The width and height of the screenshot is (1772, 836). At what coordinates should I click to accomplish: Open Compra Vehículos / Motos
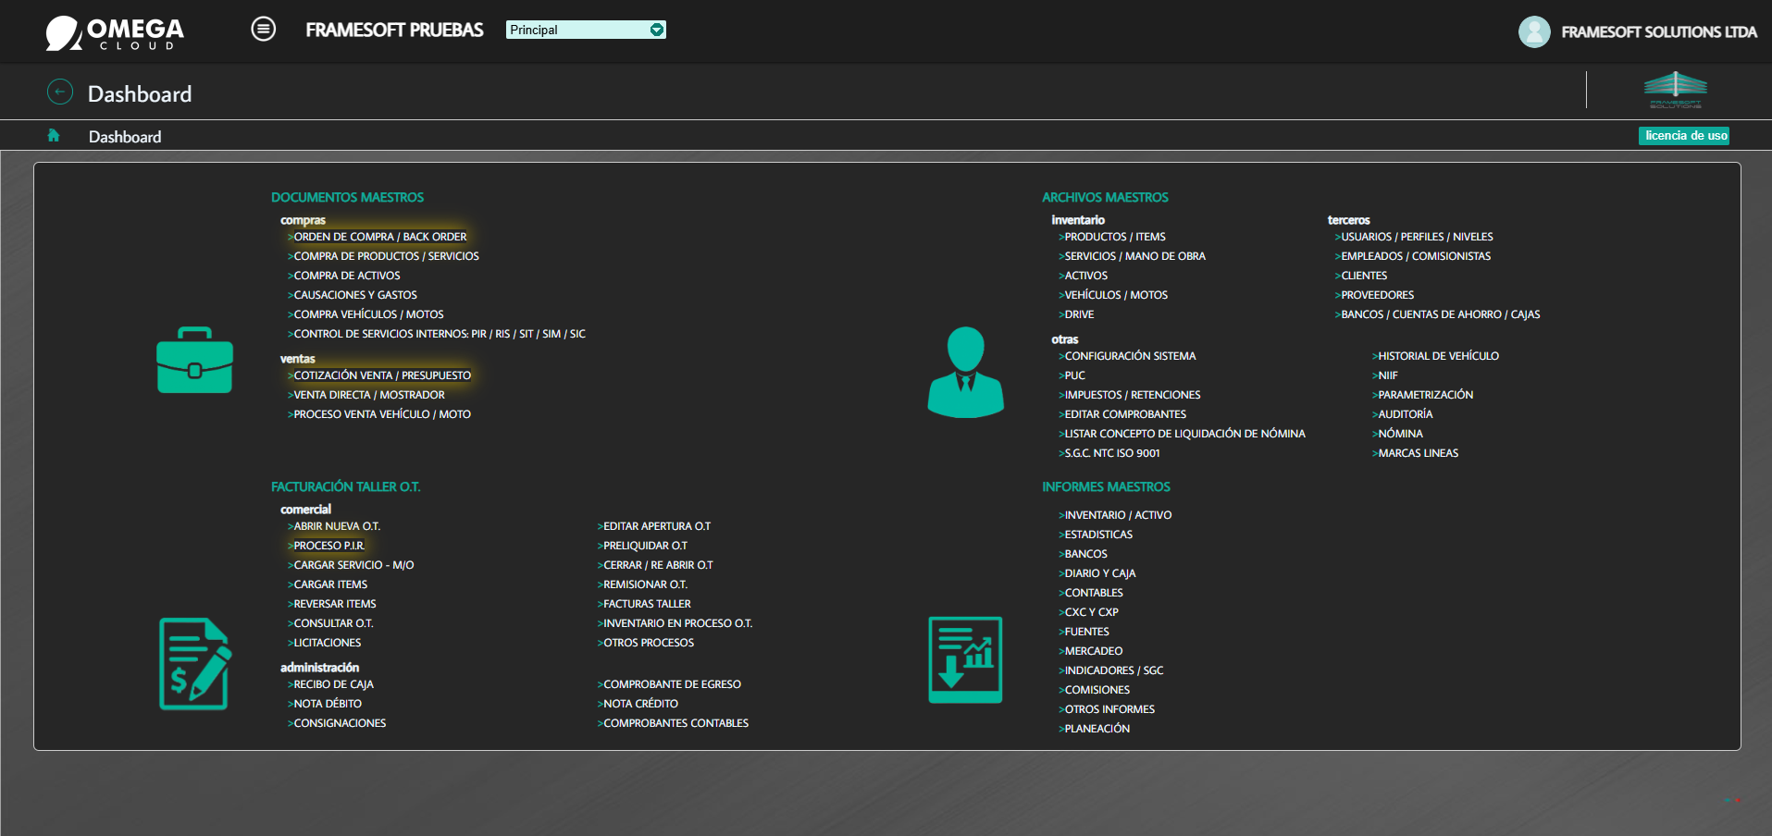368,314
